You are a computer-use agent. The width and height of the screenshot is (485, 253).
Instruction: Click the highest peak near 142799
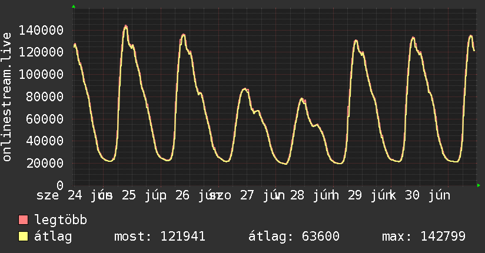[x=125, y=26]
